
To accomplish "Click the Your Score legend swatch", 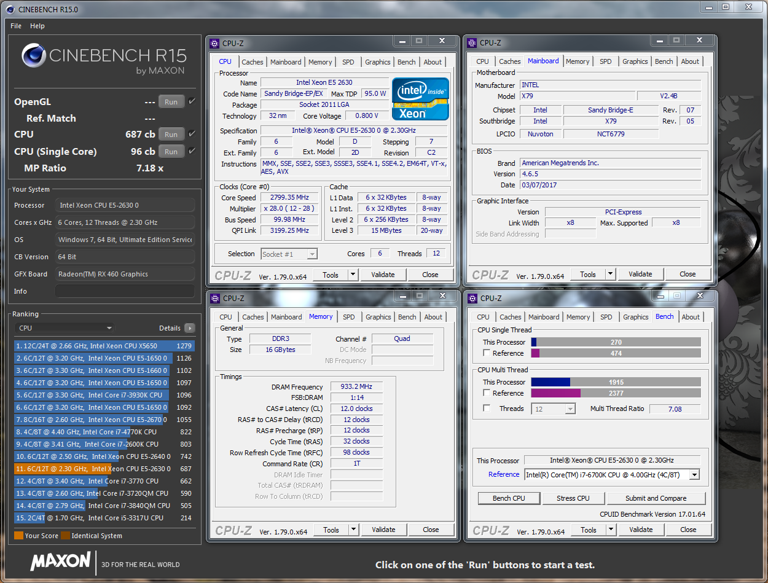I will pos(18,536).
